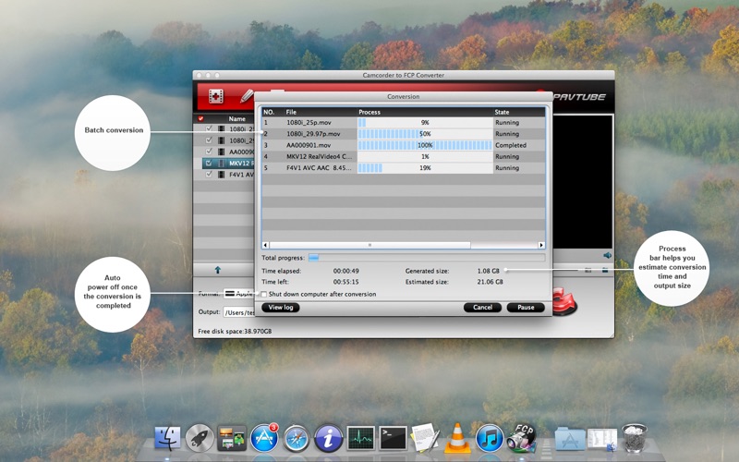Launch Terminal from the dock

(x=394, y=438)
